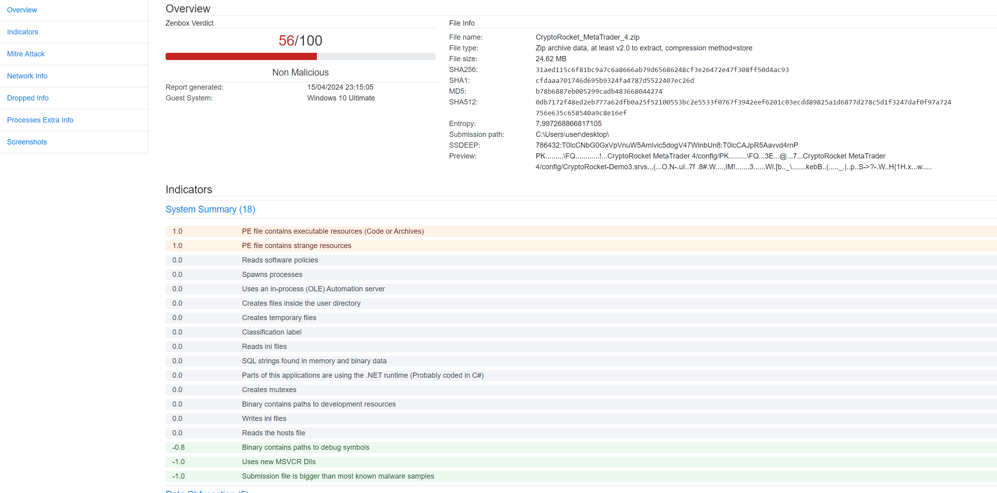Select the PE file contains executable resources row
The width and height of the screenshot is (997, 493).
click(x=333, y=231)
